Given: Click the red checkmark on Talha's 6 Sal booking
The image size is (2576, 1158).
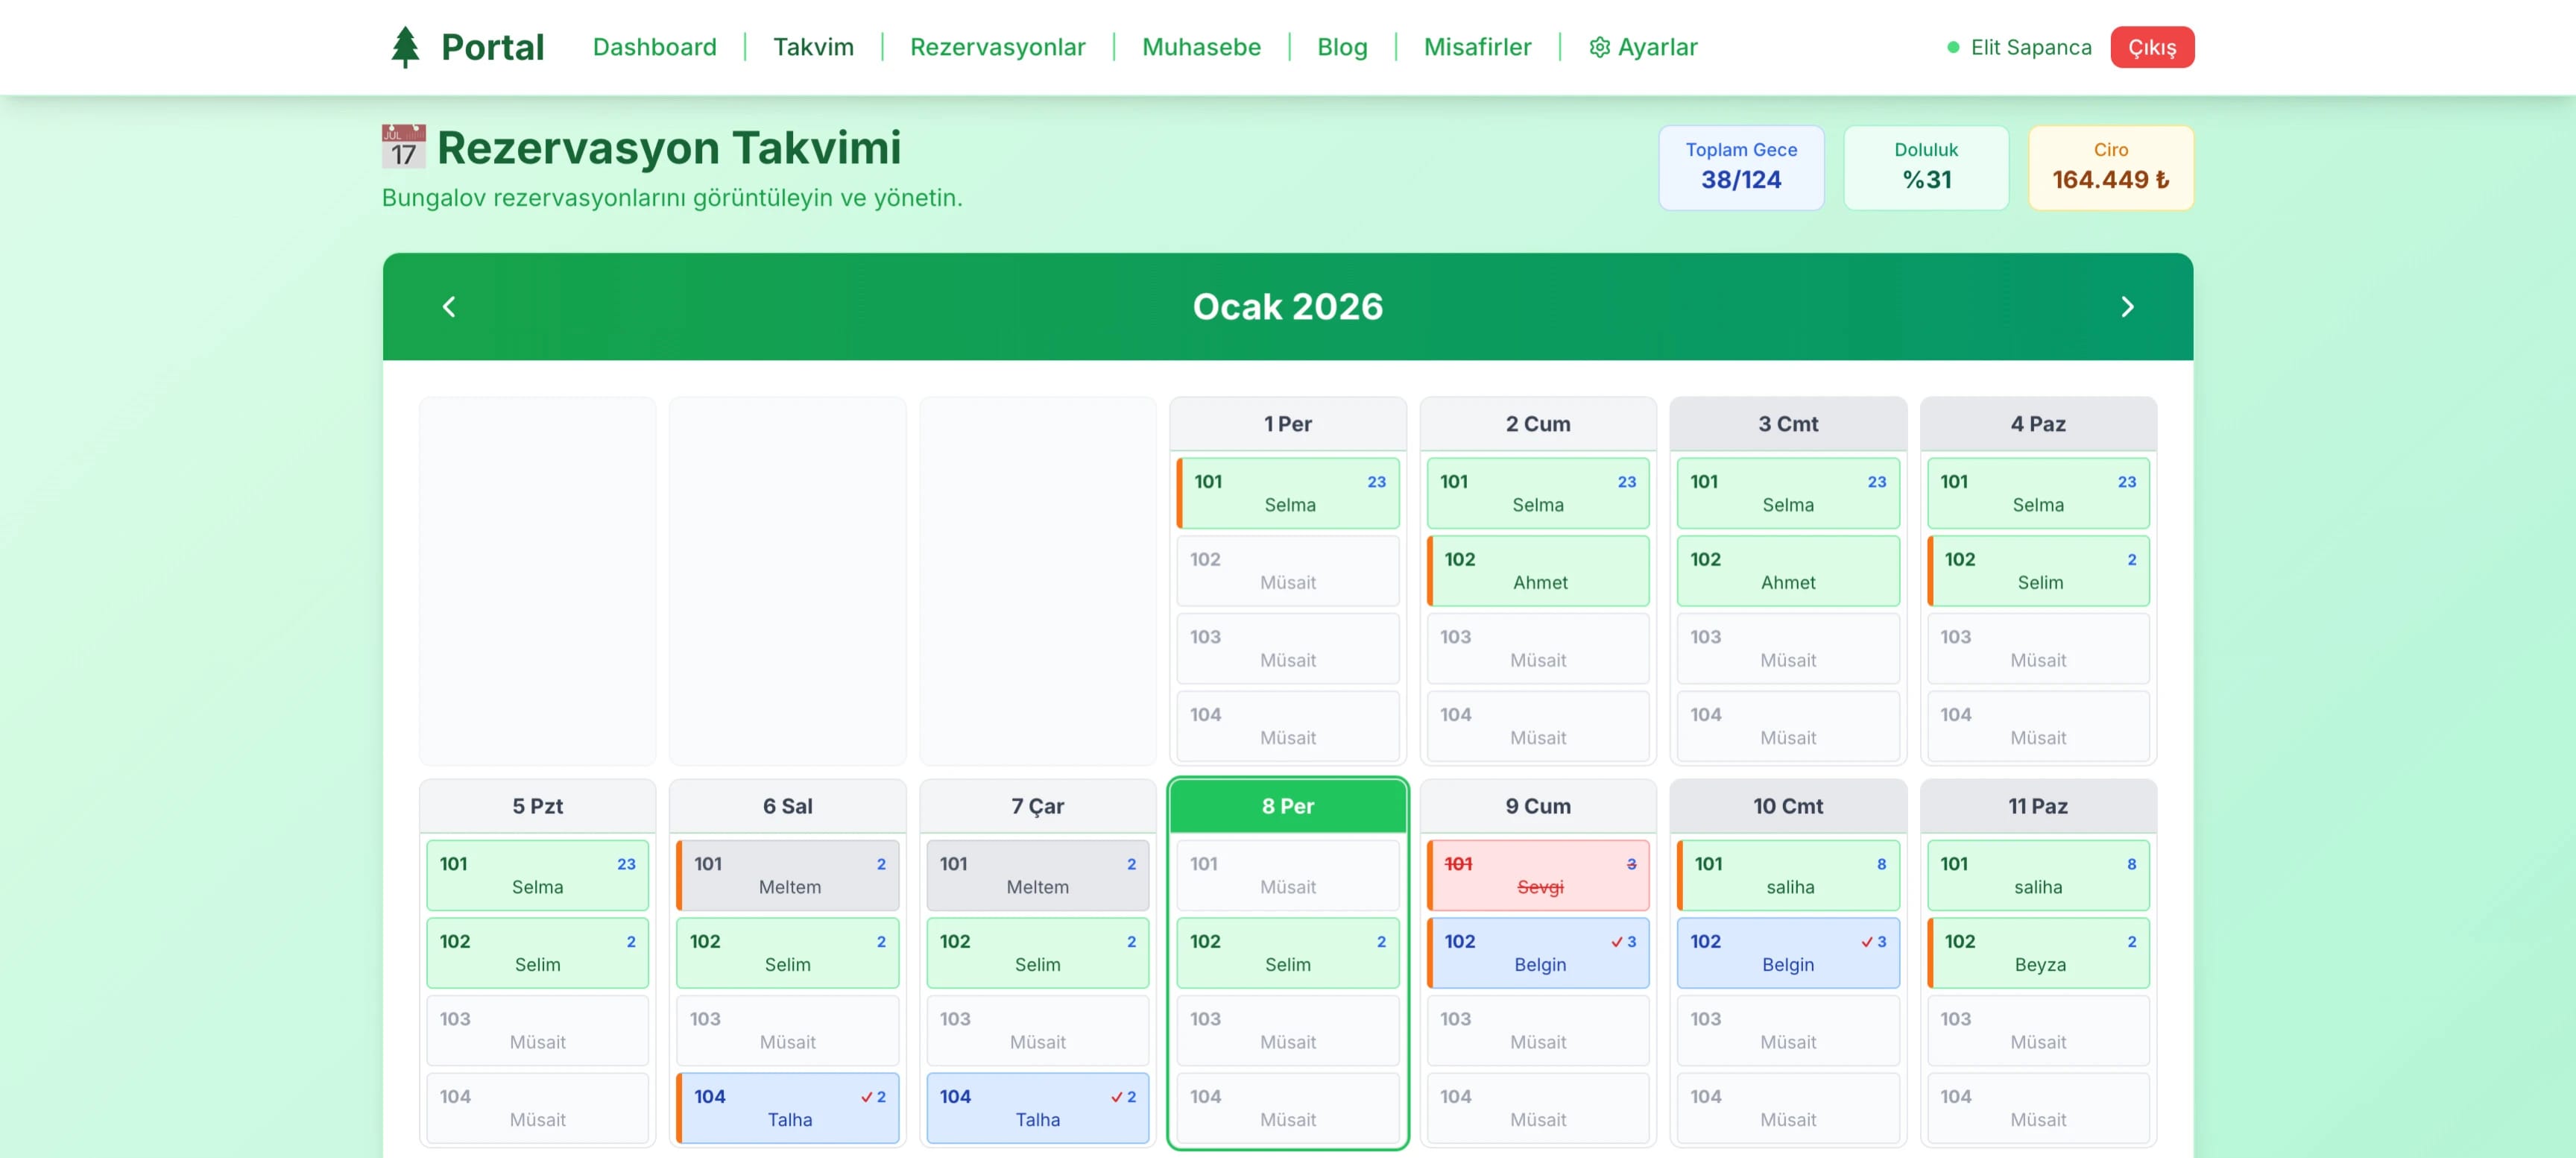Looking at the screenshot, I should [866, 1097].
